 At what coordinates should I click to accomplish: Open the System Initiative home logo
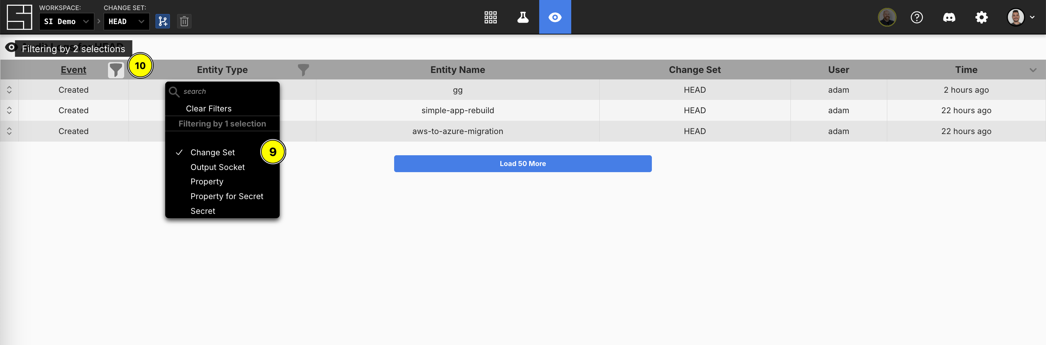pyautogui.click(x=19, y=17)
